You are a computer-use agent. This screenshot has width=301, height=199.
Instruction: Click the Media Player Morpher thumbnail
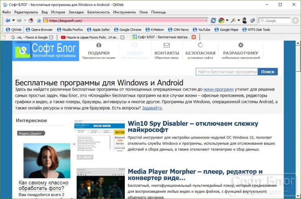(x=101, y=184)
